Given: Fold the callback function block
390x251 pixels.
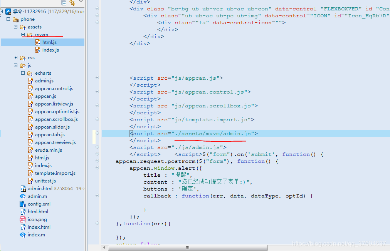Looking at the screenshot, I should click(97, 196).
